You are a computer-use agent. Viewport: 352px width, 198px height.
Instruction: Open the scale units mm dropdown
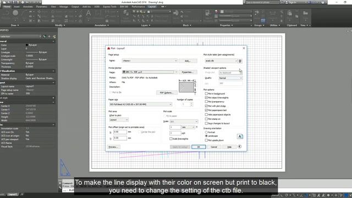pyautogui.click(x=188, y=127)
